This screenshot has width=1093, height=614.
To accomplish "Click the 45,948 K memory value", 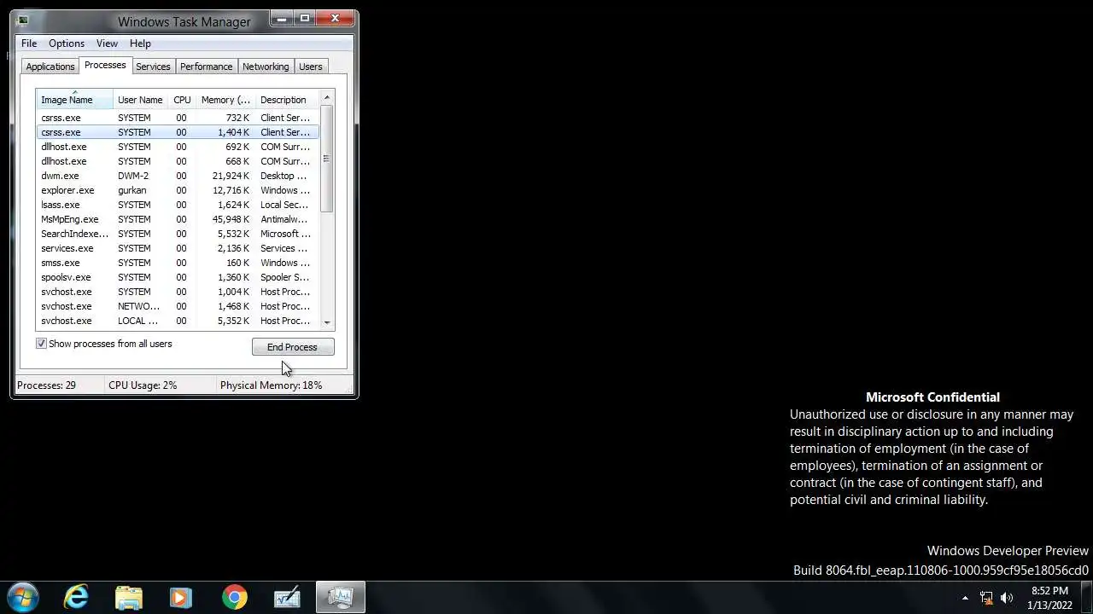I will 231,219.
